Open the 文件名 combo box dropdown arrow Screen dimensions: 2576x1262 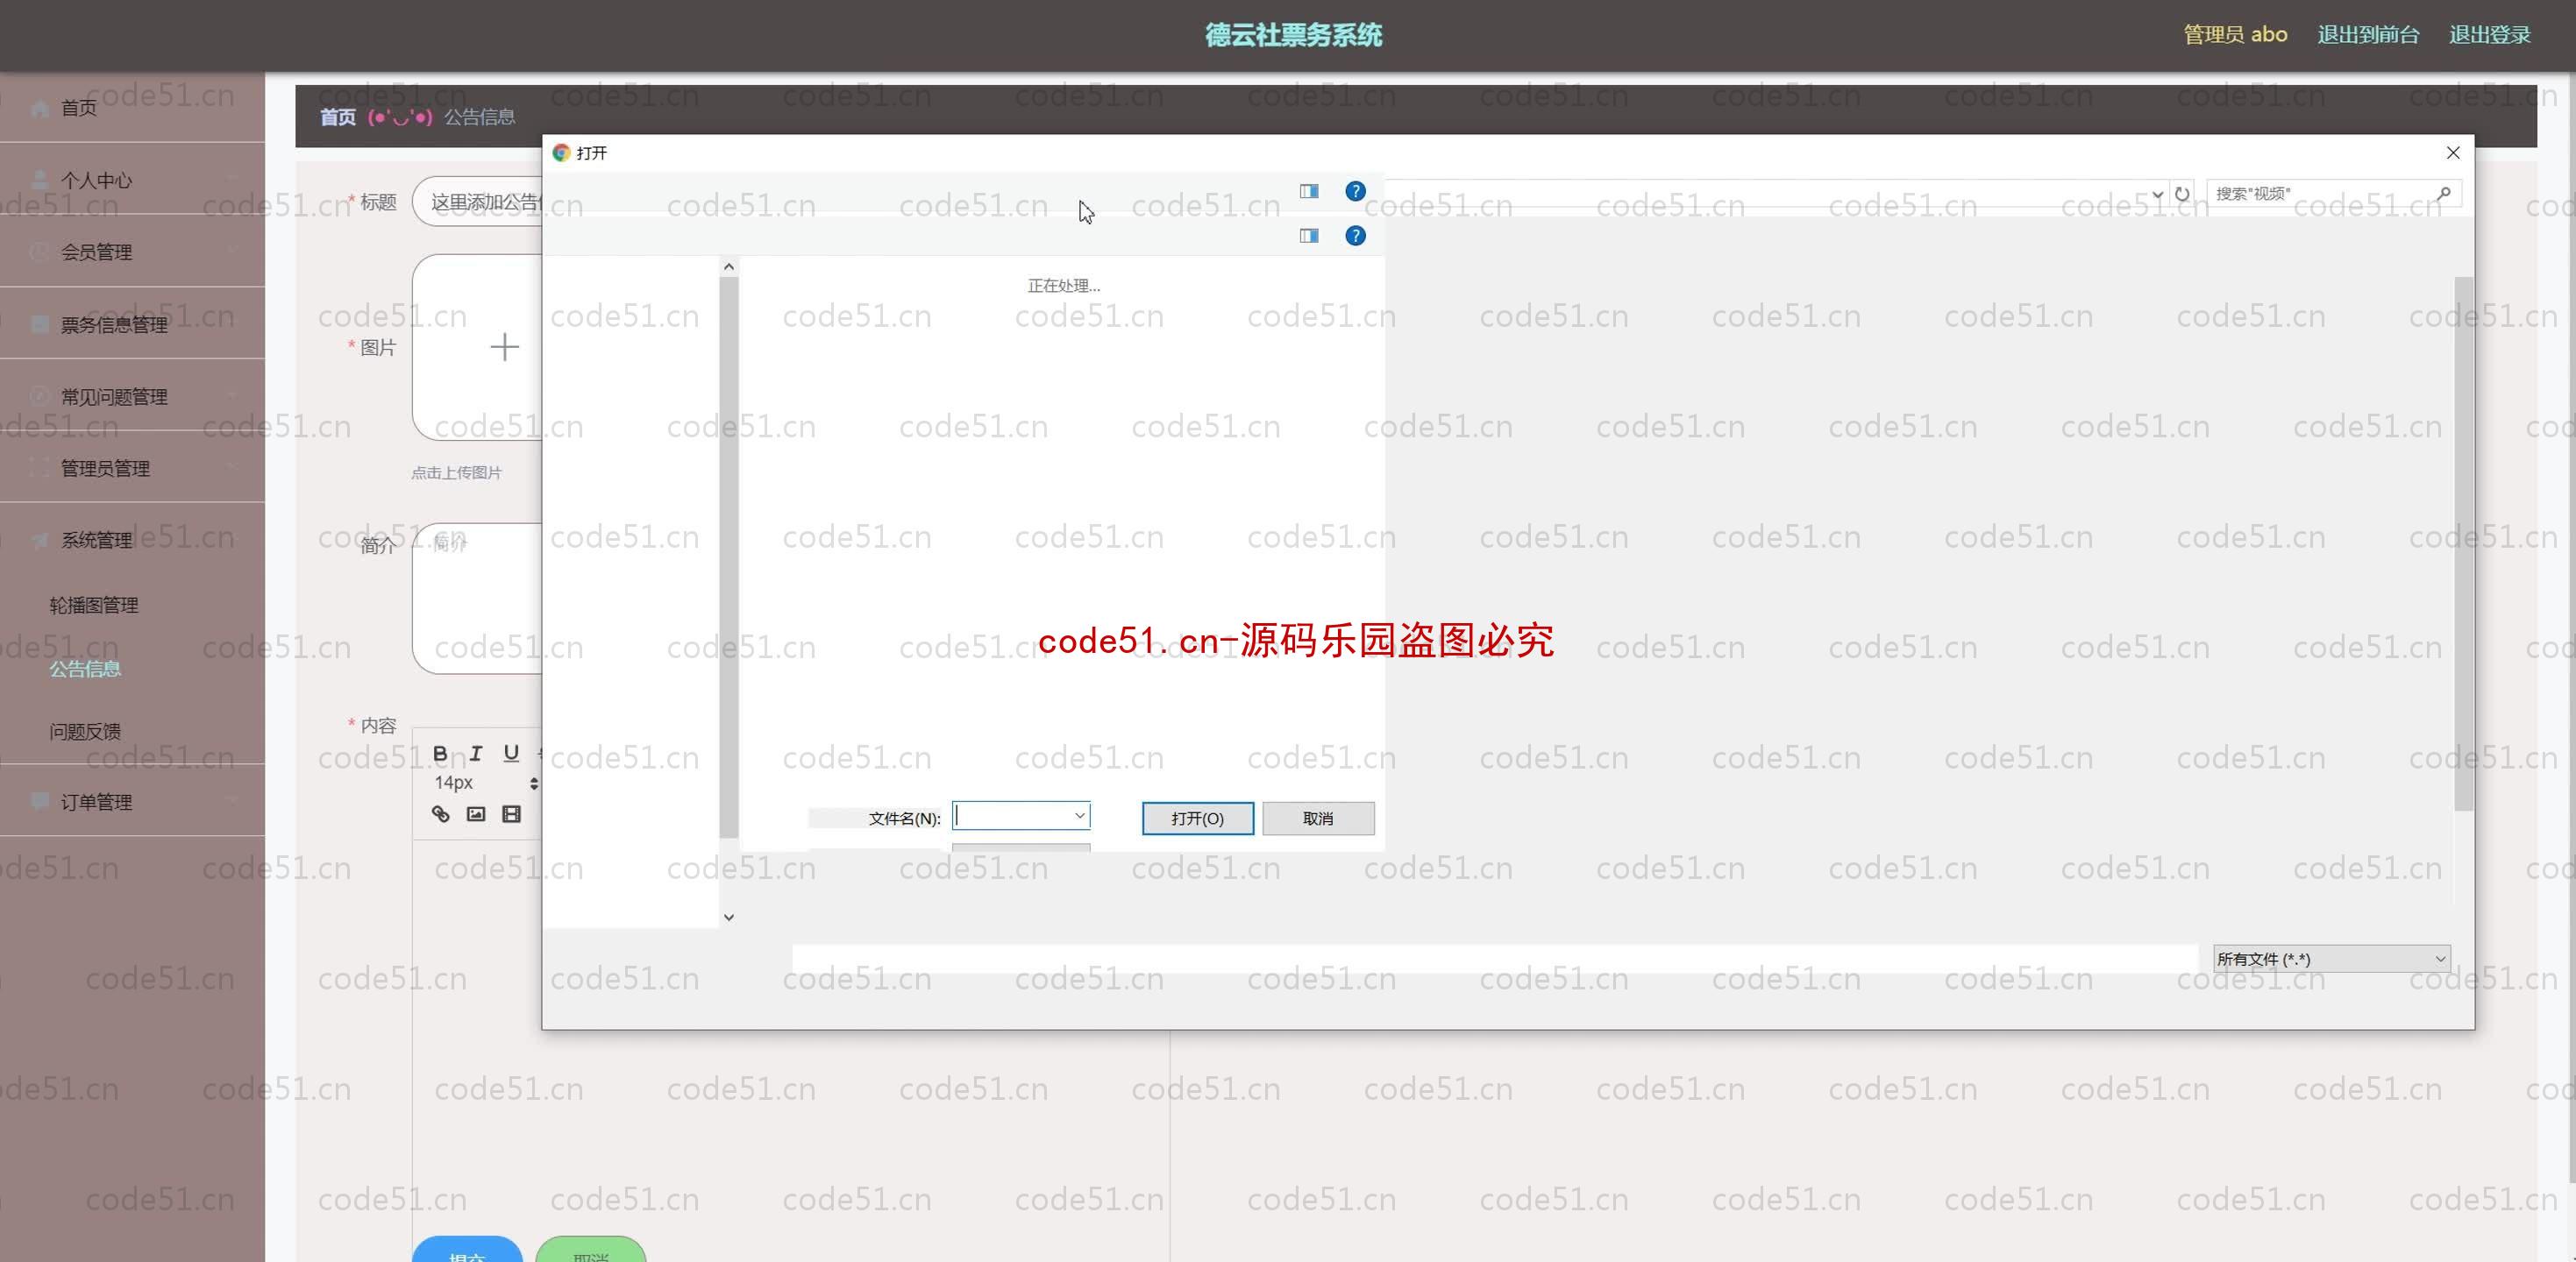[x=1079, y=816]
